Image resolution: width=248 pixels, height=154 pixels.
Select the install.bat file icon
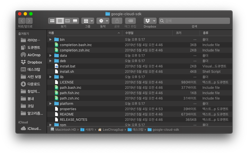click(x=57, y=66)
